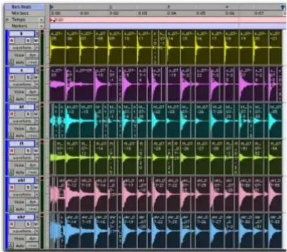Open the k track view selector (waveform)
The width and height of the screenshot is (287, 252).
pyautogui.click(x=24, y=48)
